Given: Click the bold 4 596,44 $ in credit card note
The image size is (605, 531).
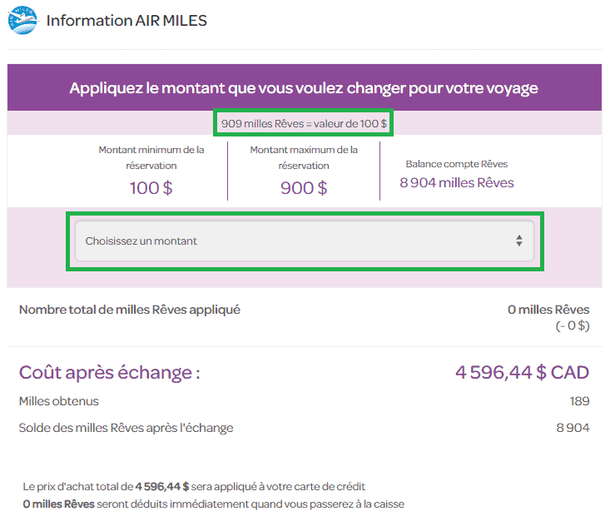Looking at the screenshot, I should 161,486.
